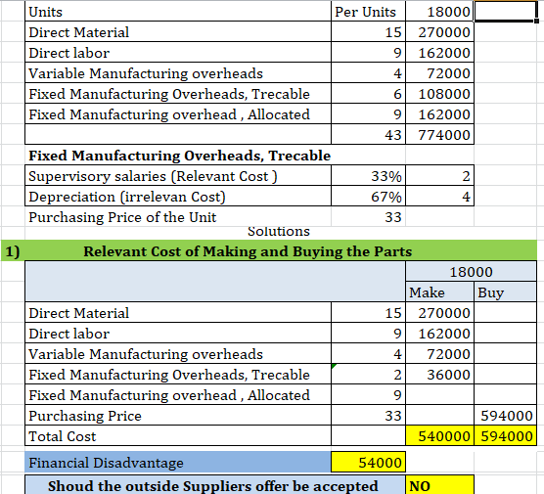The height and width of the screenshot is (494, 544).
Task: Select the 18000 cell above Make and Buy
Action: tap(471, 271)
